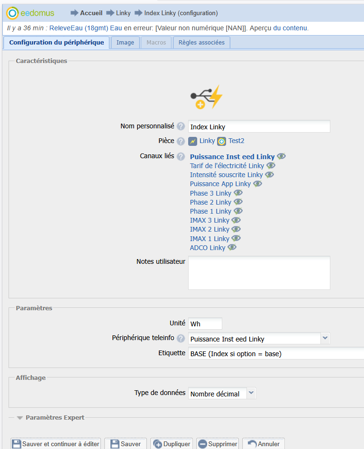
Task: Click eye icon beside IMAX 1 Linky
Action: [x=236, y=238]
